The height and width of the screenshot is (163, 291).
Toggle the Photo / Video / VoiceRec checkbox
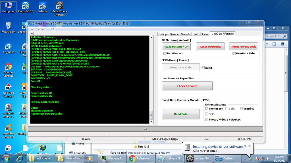click(x=207, y=119)
